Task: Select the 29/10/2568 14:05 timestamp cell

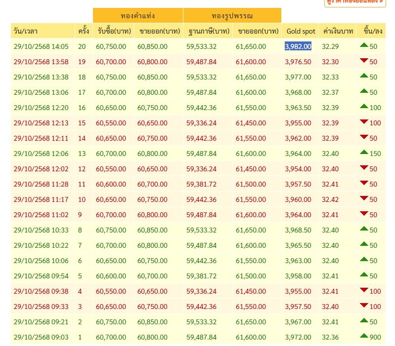Action: pyautogui.click(x=41, y=46)
